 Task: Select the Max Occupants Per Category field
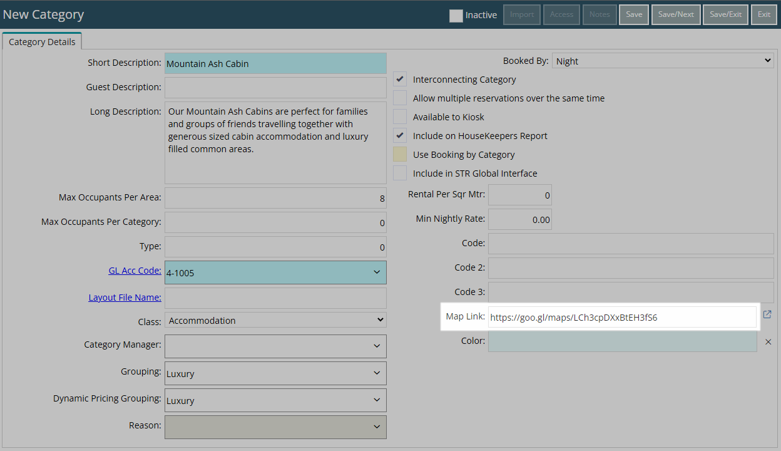(275, 222)
